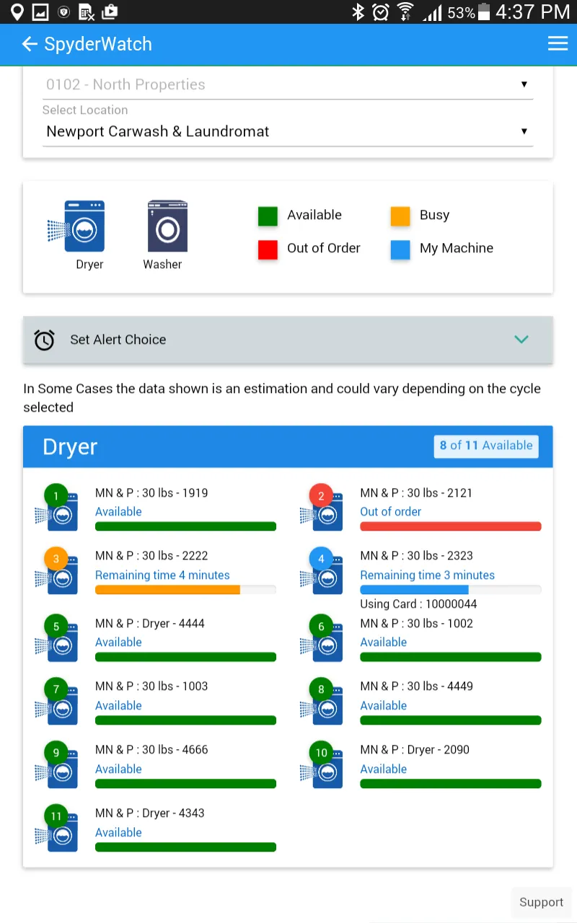The width and height of the screenshot is (577, 923).
Task: Select dryer number 6 icon
Action: click(x=322, y=637)
